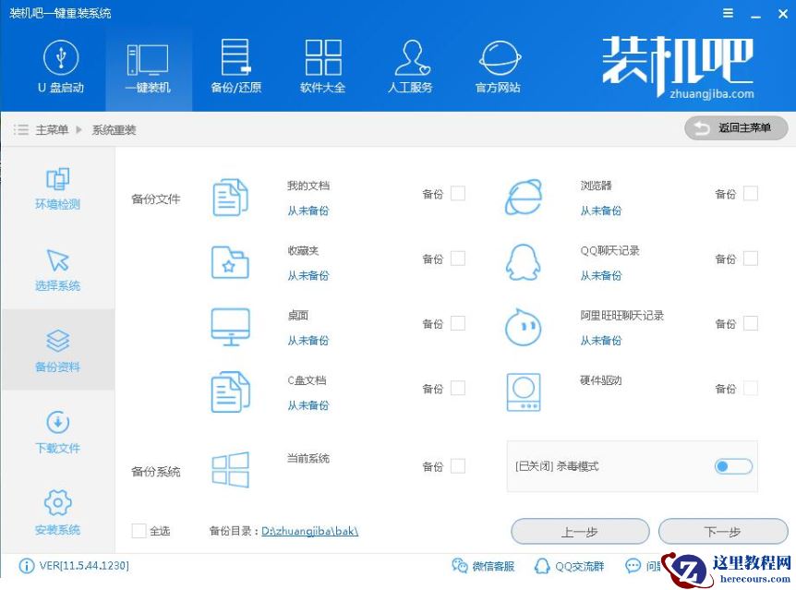Toggle the 杀毒模式 antivirus mode switch
Screen dimensions: 796x590
tap(732, 466)
